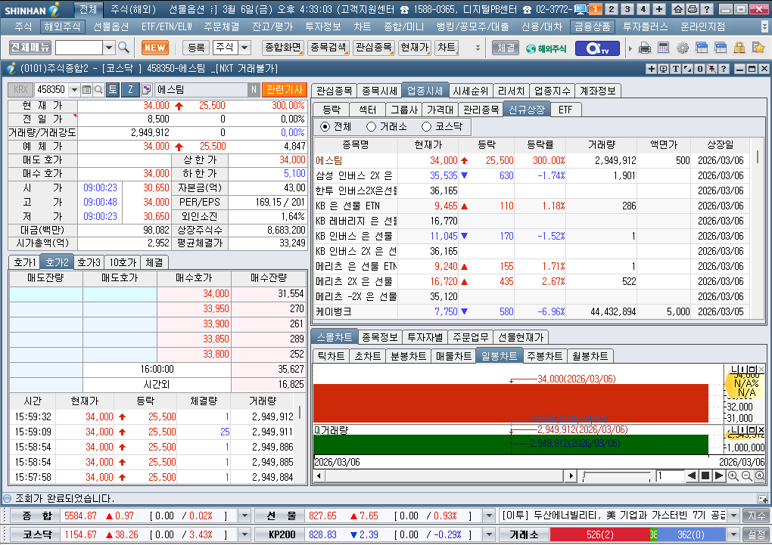The image size is (772, 545).
Task: Open the 주식 type dropdown in toolbar
Action: [x=244, y=48]
